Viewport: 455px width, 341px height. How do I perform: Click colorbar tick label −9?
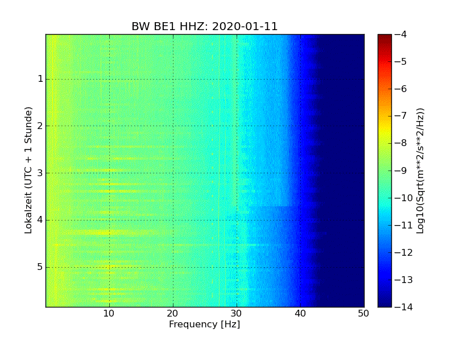401,170
